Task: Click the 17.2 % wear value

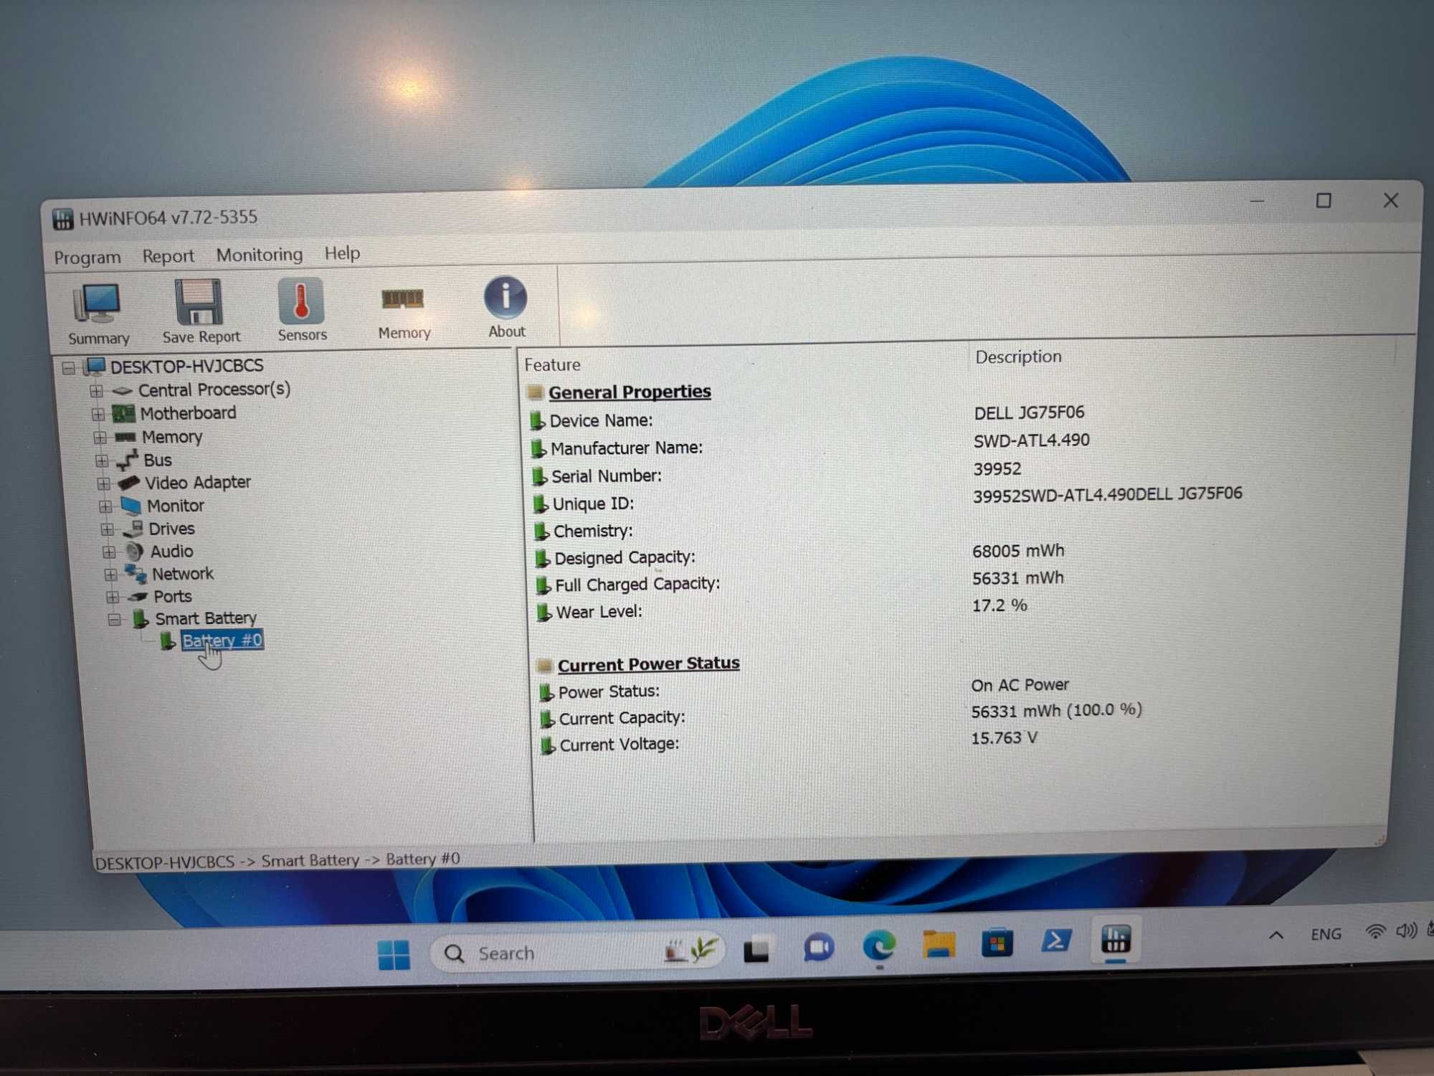Action: (999, 605)
